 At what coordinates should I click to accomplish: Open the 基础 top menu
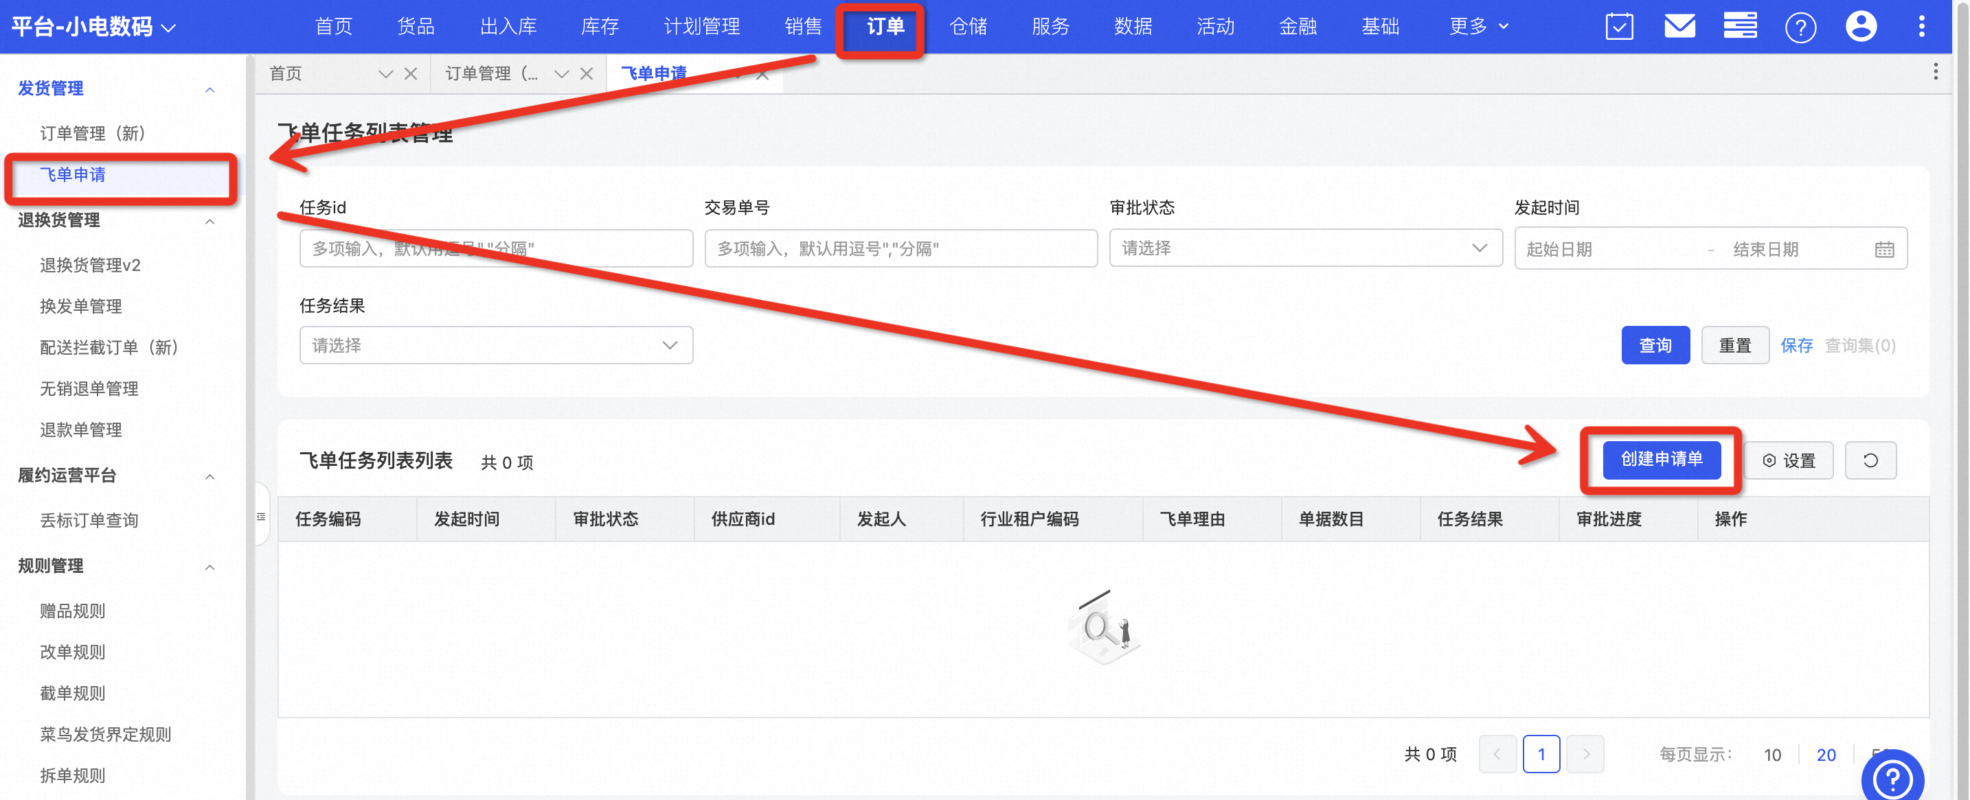pyautogui.click(x=1381, y=27)
